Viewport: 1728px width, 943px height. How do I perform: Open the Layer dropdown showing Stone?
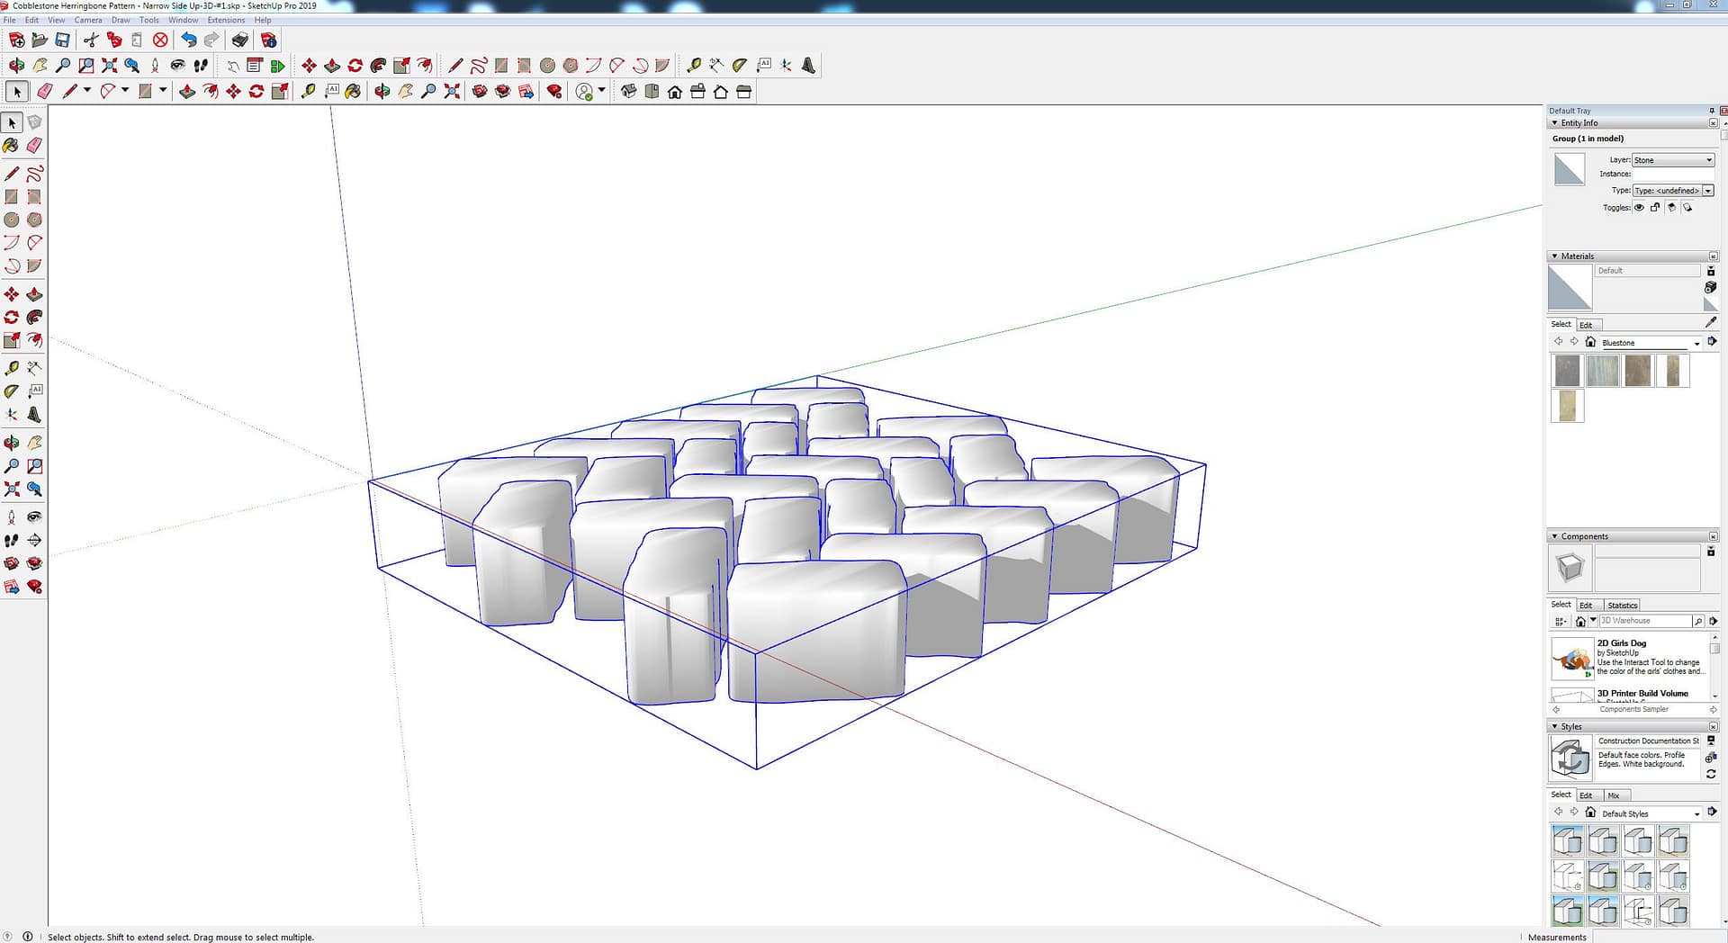1673,160
